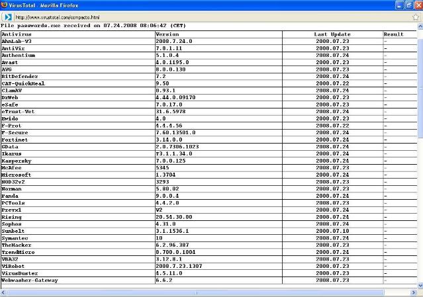The height and width of the screenshot is (297, 423).
Task: Click vertical scrollbar up arrow
Action: [420, 26]
